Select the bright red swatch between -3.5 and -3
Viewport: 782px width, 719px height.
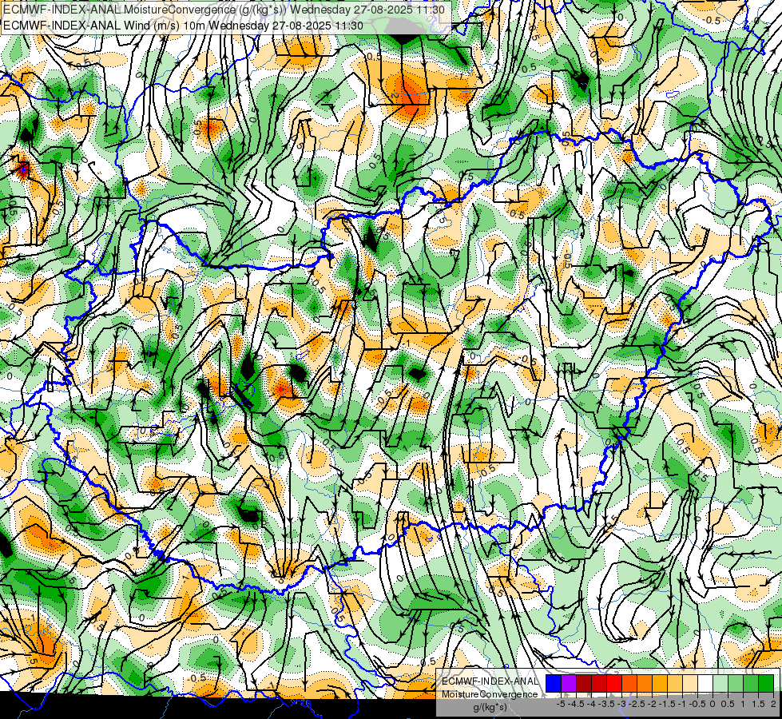coord(614,684)
